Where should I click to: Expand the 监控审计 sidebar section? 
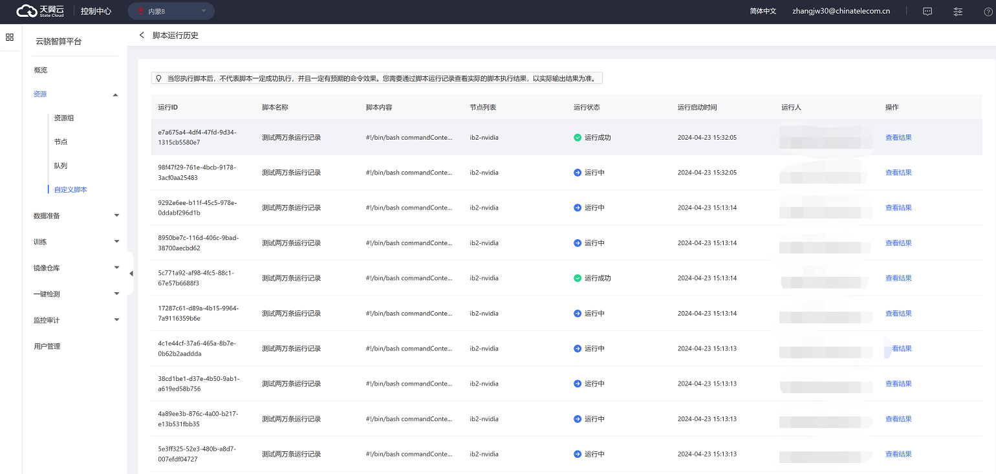116,320
